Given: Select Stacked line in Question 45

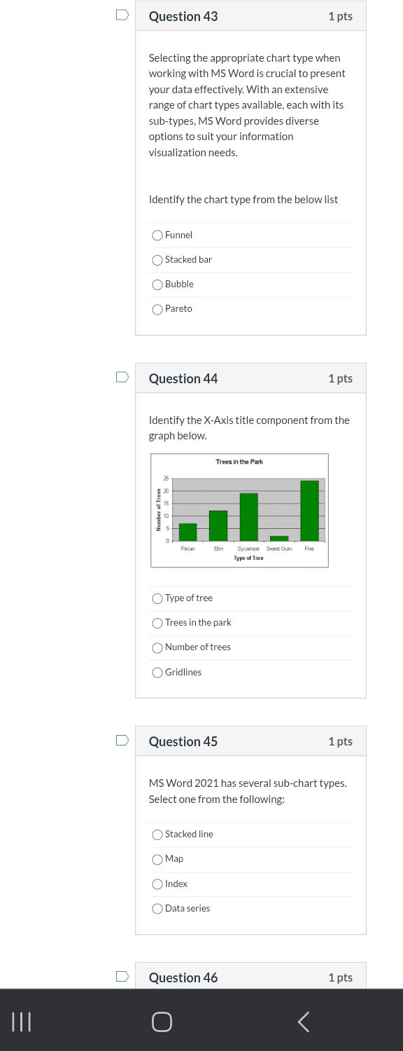Looking at the screenshot, I should click(x=157, y=834).
